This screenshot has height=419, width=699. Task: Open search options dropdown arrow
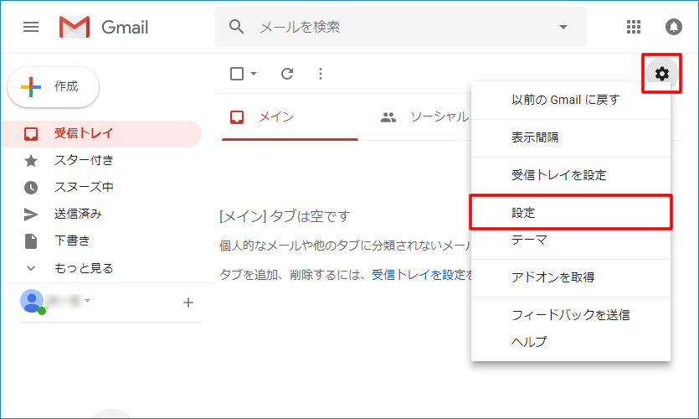tap(563, 27)
